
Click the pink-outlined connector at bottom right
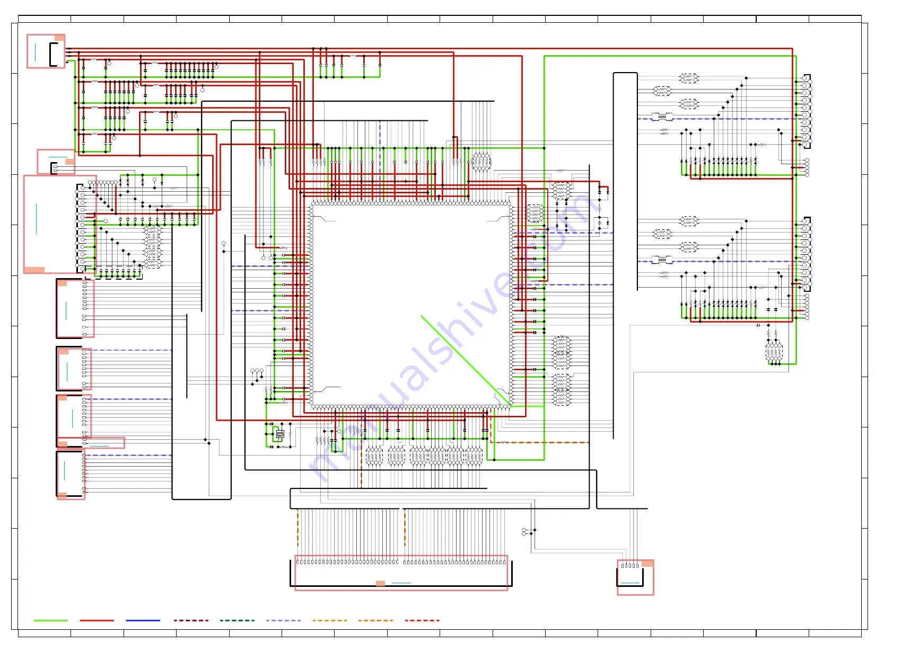coord(635,577)
